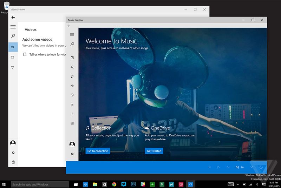The width and height of the screenshot is (281, 188).
Task: Click Tell us where to look for videos
Action: (45, 54)
